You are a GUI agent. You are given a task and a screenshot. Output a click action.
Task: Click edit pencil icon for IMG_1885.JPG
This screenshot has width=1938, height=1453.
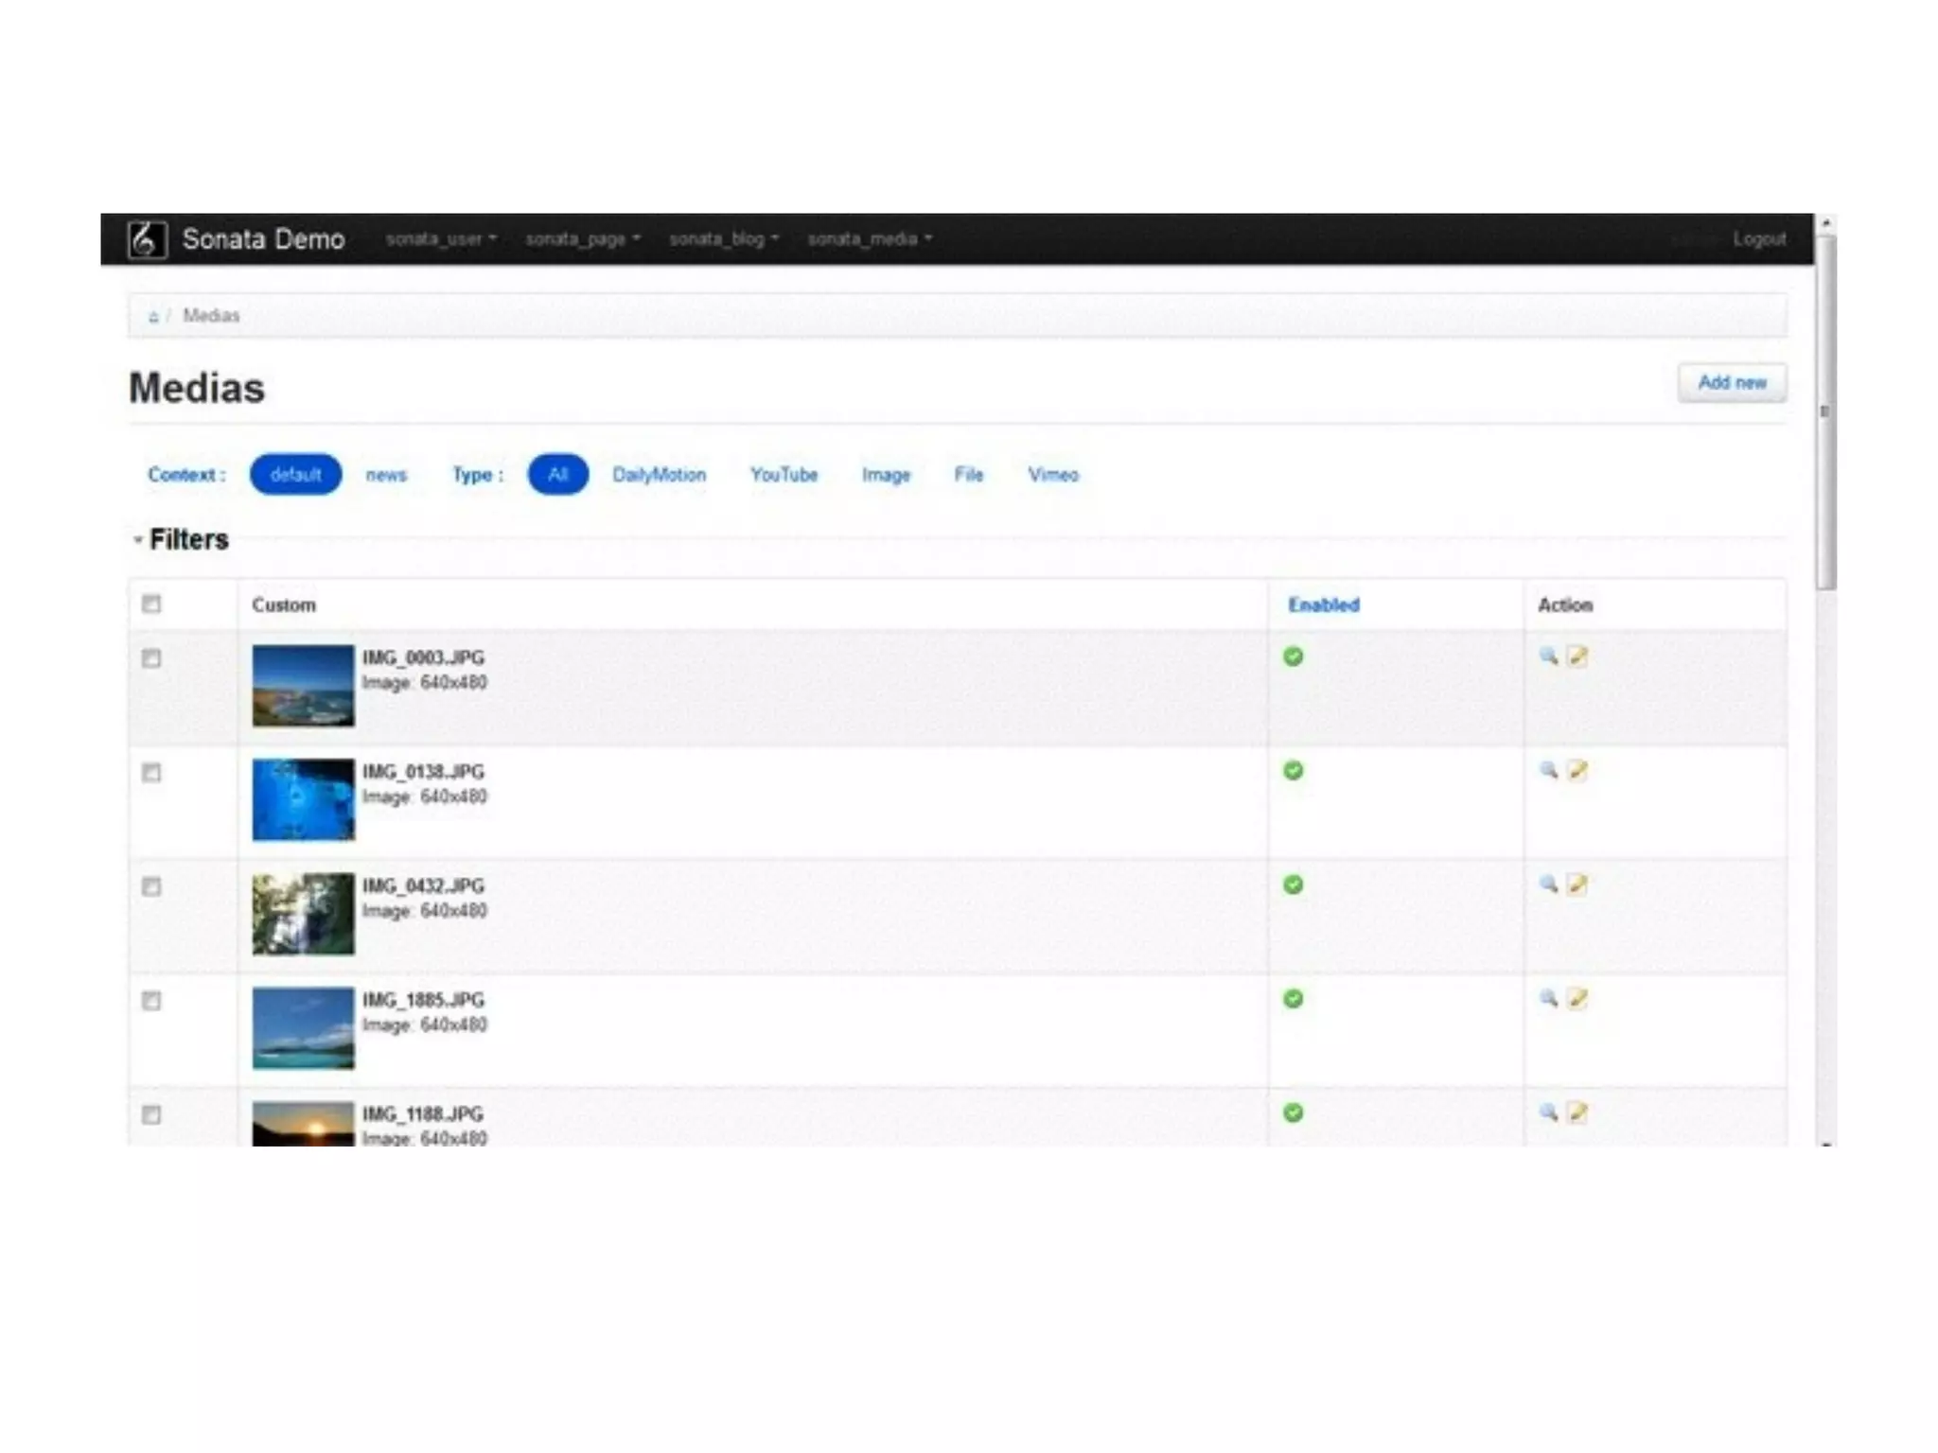click(x=1577, y=998)
